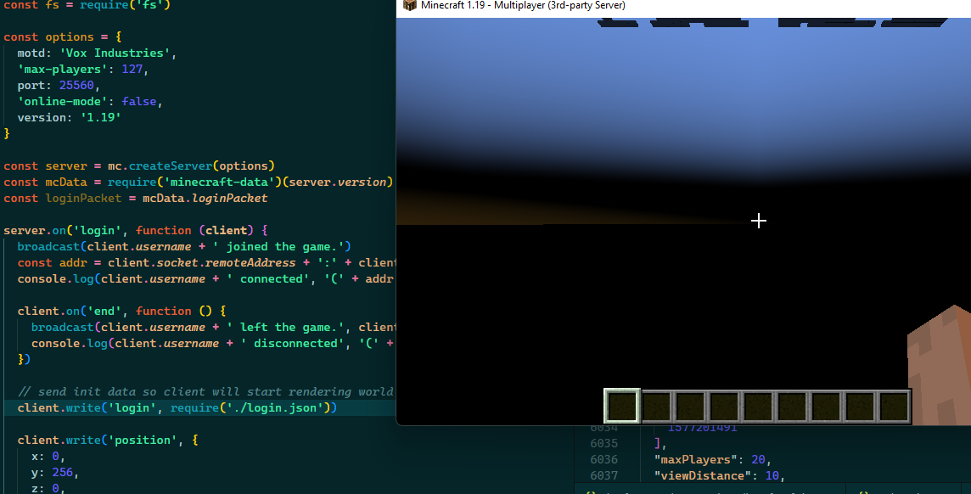Click the "maxPlayers" key in the JSON
The height and width of the screenshot is (494, 971).
tap(696, 459)
